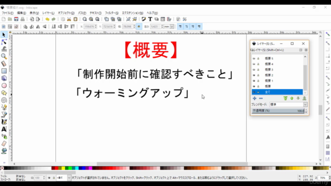Click the Cut scissors icon
The image size is (331, 186).
tap(69, 19)
